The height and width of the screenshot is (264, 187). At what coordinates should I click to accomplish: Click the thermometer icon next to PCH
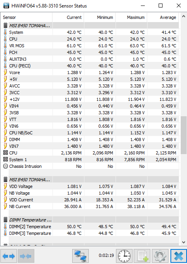point(6,52)
